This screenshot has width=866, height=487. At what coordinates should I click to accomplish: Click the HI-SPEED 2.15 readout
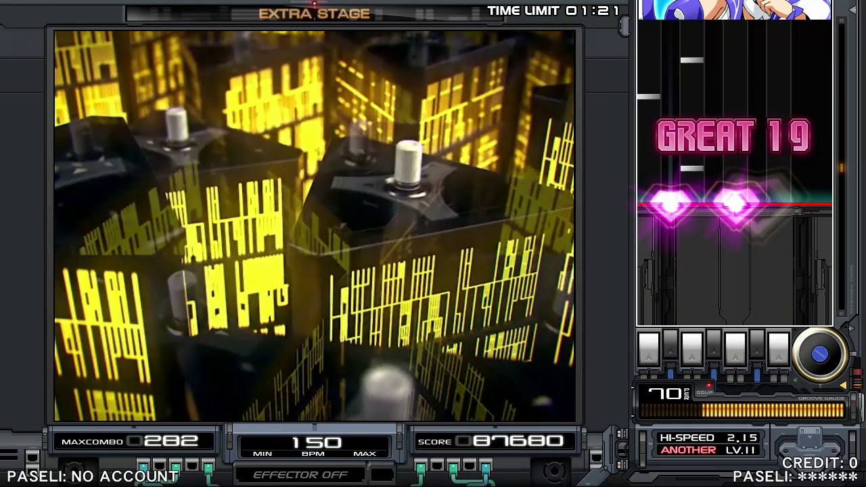[708, 438]
